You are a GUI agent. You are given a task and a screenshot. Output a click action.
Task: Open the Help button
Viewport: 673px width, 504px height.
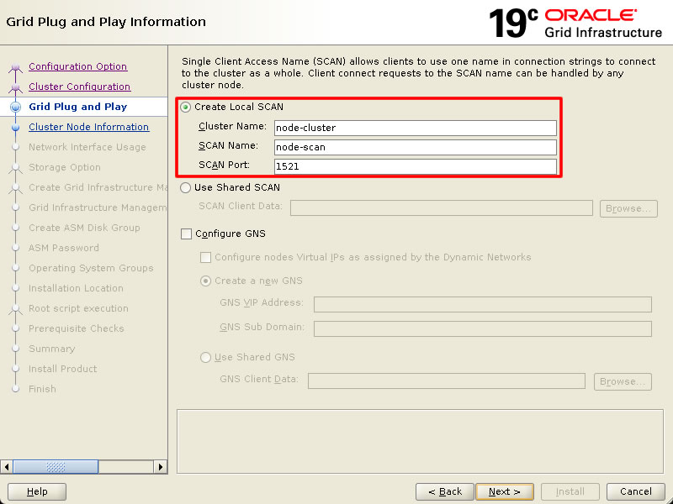(37, 491)
